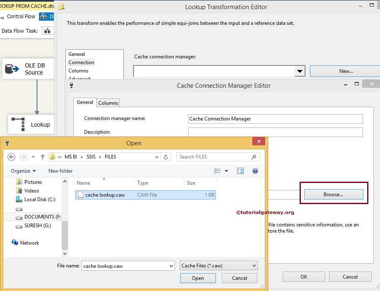
Task: Select Connection page in Lookup editor
Action: [81, 62]
